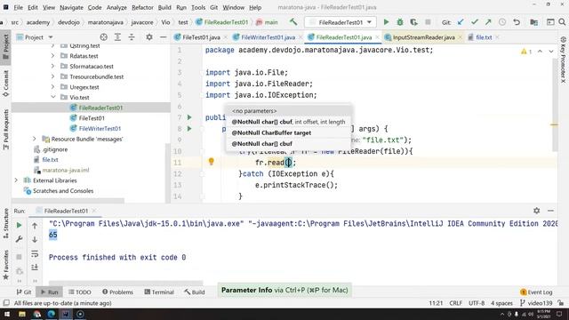Expand the Tresourcebundle.test folder
This screenshot has height=320, width=569.
tap(53, 76)
